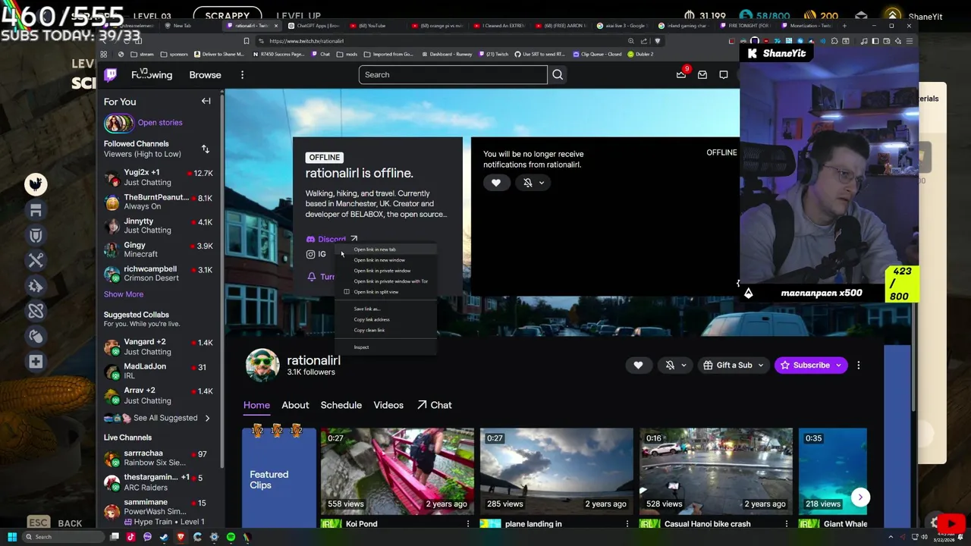The width and height of the screenshot is (971, 546).
Task: Open TikTok app from the taskbar
Action: (130, 537)
